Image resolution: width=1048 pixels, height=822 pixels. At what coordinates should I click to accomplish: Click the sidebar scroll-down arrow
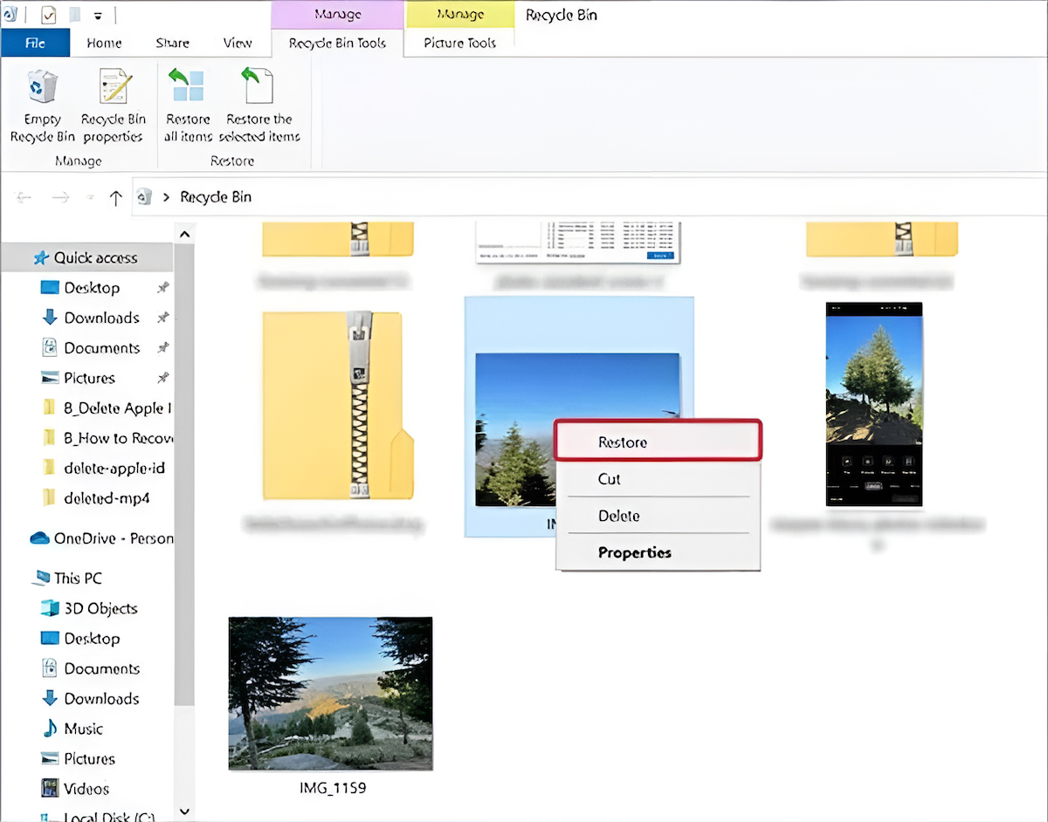click(184, 812)
